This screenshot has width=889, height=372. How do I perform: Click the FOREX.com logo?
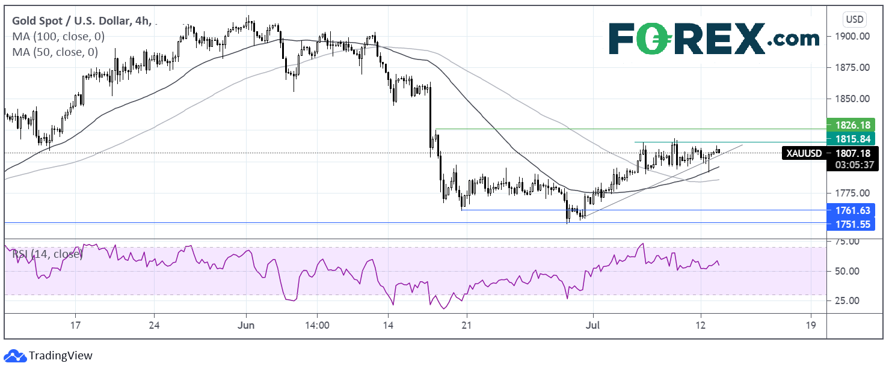click(713, 39)
